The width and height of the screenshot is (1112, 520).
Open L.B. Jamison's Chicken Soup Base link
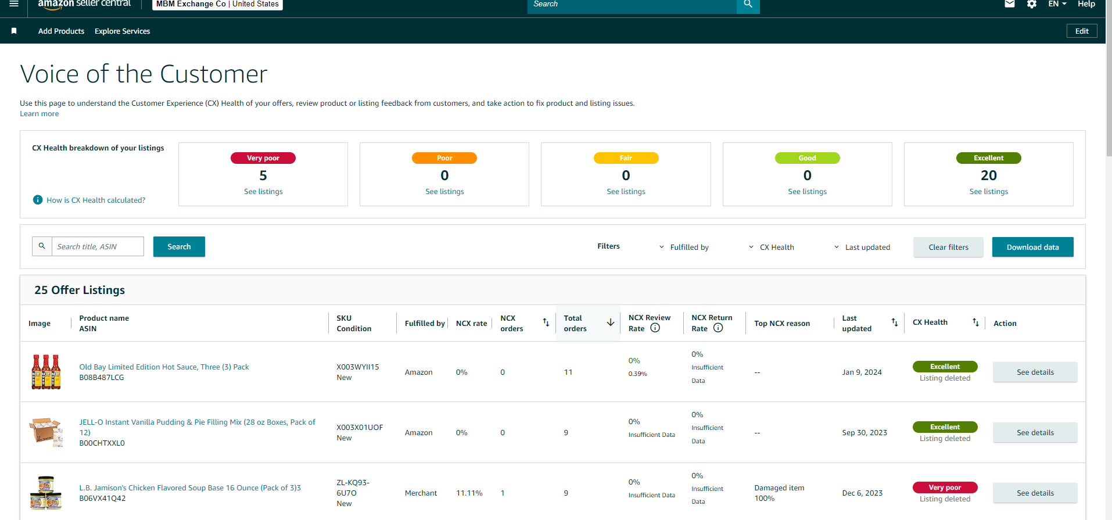pos(190,487)
